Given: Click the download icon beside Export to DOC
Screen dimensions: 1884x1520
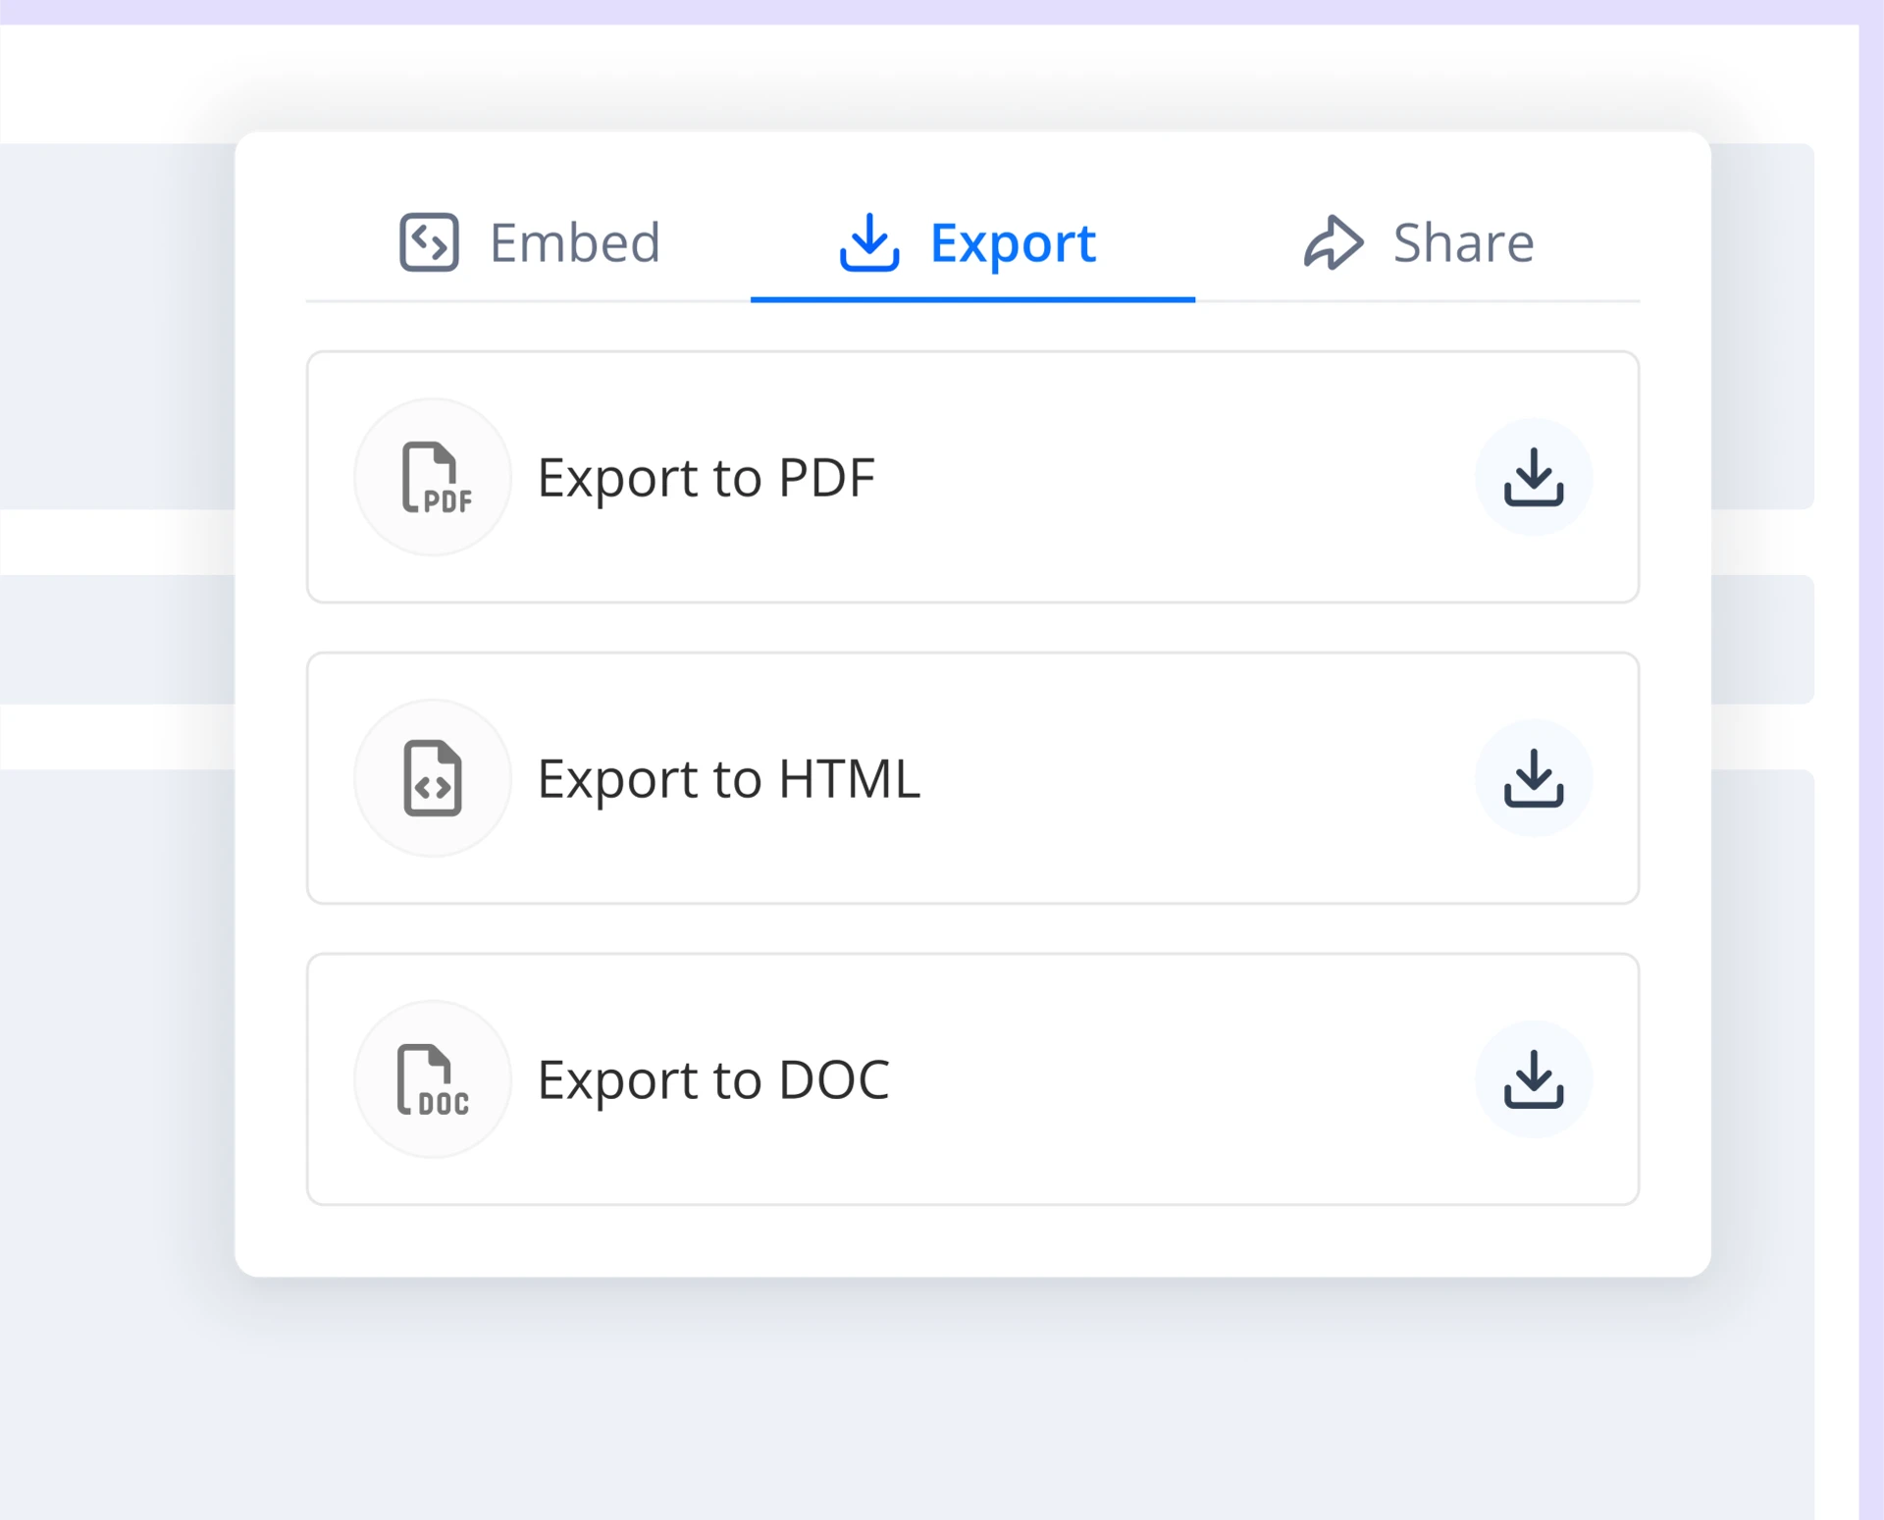Looking at the screenshot, I should 1535,1079.
